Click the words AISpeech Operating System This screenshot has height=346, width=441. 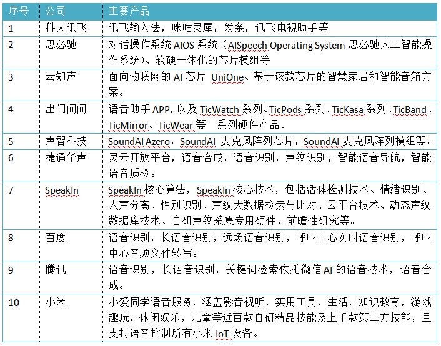click(x=286, y=46)
